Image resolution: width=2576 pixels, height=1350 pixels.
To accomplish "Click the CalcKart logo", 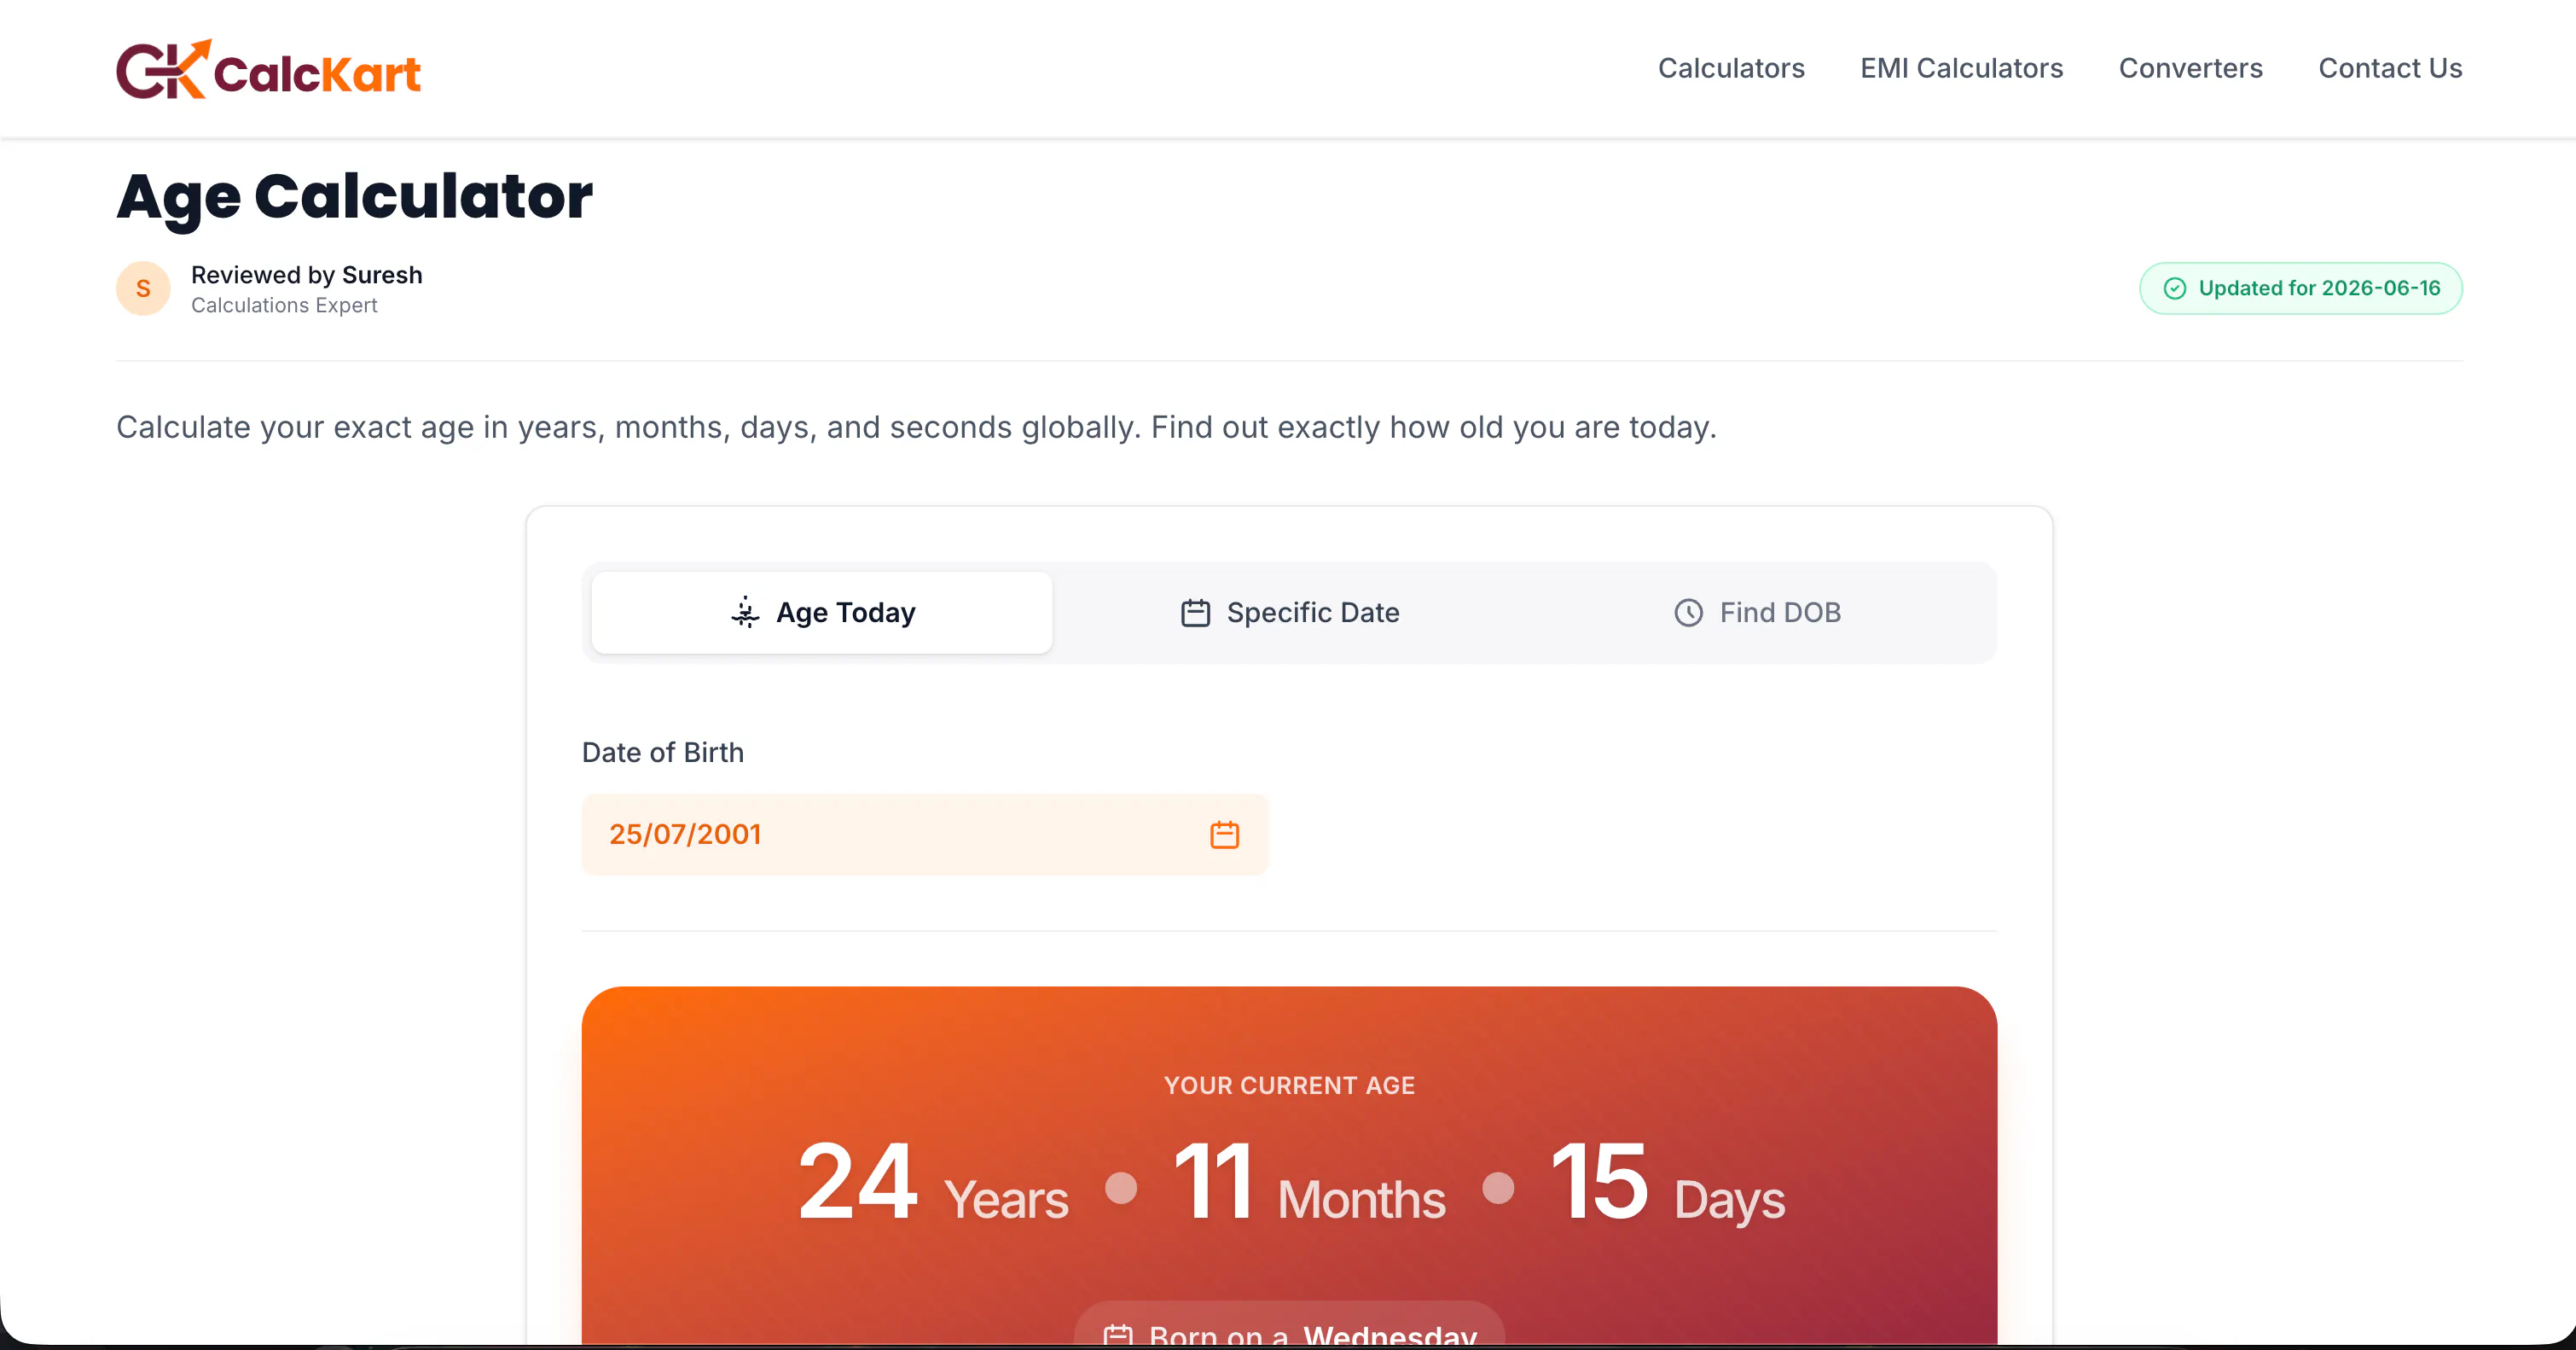I will [x=268, y=69].
